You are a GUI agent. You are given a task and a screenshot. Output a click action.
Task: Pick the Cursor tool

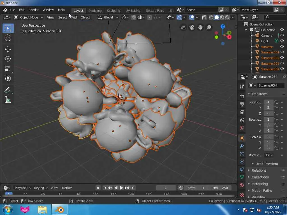click(x=8, y=38)
